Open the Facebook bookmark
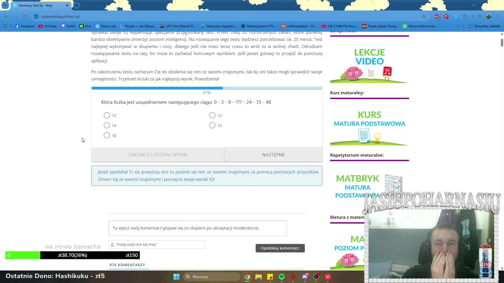The image size is (504, 283). point(25,26)
